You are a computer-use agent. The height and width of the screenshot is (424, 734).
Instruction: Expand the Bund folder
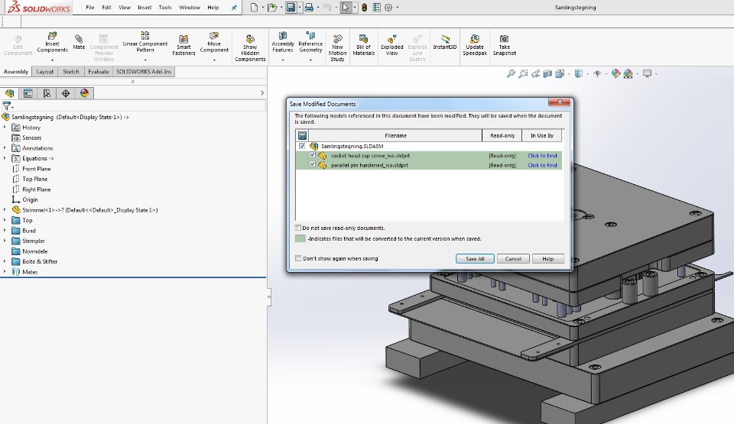[5, 230]
